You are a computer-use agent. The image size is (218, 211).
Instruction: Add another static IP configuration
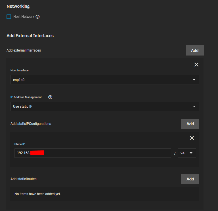pos(190,124)
